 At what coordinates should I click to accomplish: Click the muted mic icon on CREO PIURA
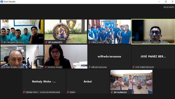89,42
